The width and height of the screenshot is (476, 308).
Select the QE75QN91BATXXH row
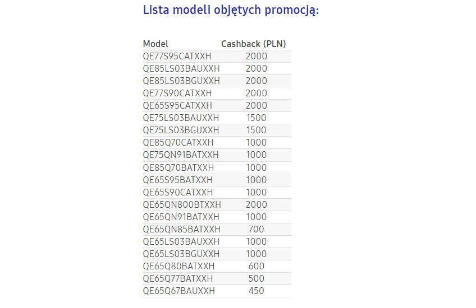tap(217, 155)
